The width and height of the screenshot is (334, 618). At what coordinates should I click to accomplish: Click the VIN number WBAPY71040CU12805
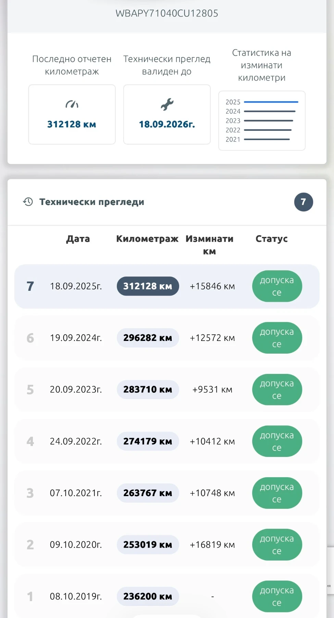(167, 13)
